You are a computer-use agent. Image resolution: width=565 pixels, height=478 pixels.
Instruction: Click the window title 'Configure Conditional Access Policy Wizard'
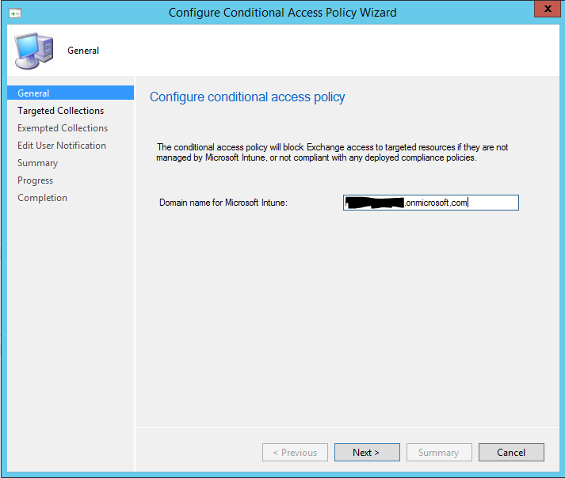point(282,13)
